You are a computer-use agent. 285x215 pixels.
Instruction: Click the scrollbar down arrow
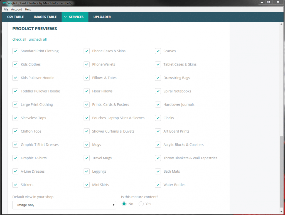tap(281, 212)
